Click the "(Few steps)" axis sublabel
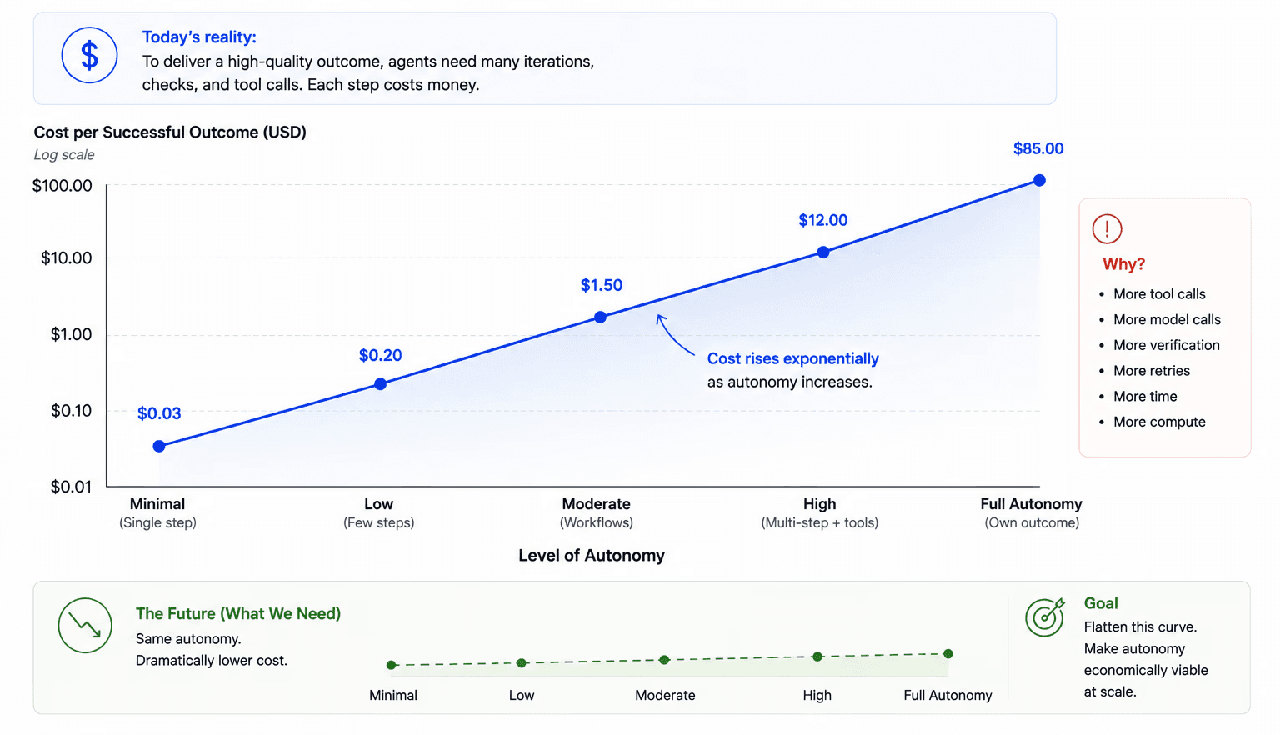Image resolution: width=1280 pixels, height=735 pixels. pos(379,523)
